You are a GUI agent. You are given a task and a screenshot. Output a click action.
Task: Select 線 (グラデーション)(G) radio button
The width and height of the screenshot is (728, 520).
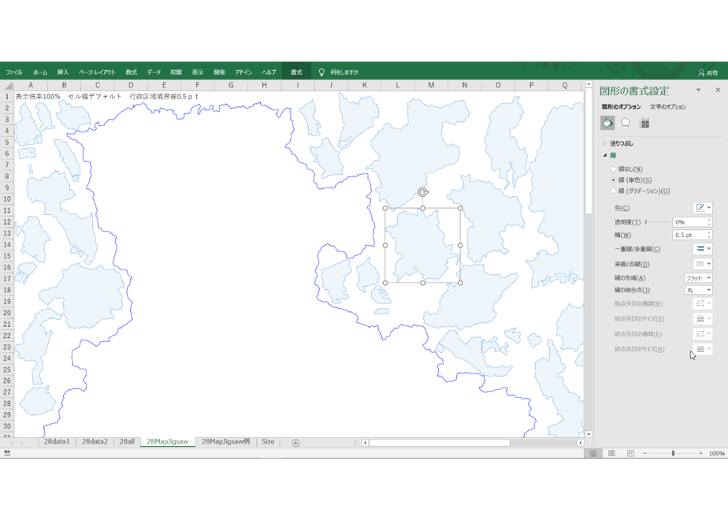613,191
